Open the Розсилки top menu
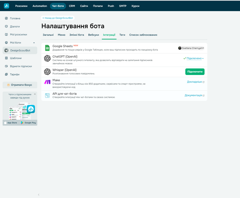 [21, 6]
